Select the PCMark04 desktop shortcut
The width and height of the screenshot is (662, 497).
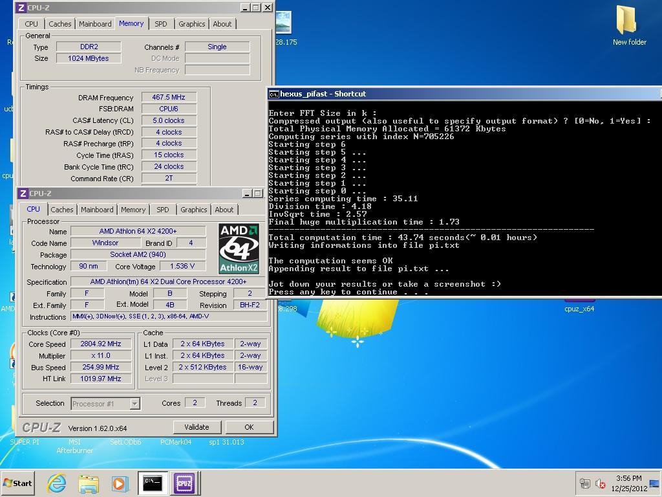pos(176,442)
